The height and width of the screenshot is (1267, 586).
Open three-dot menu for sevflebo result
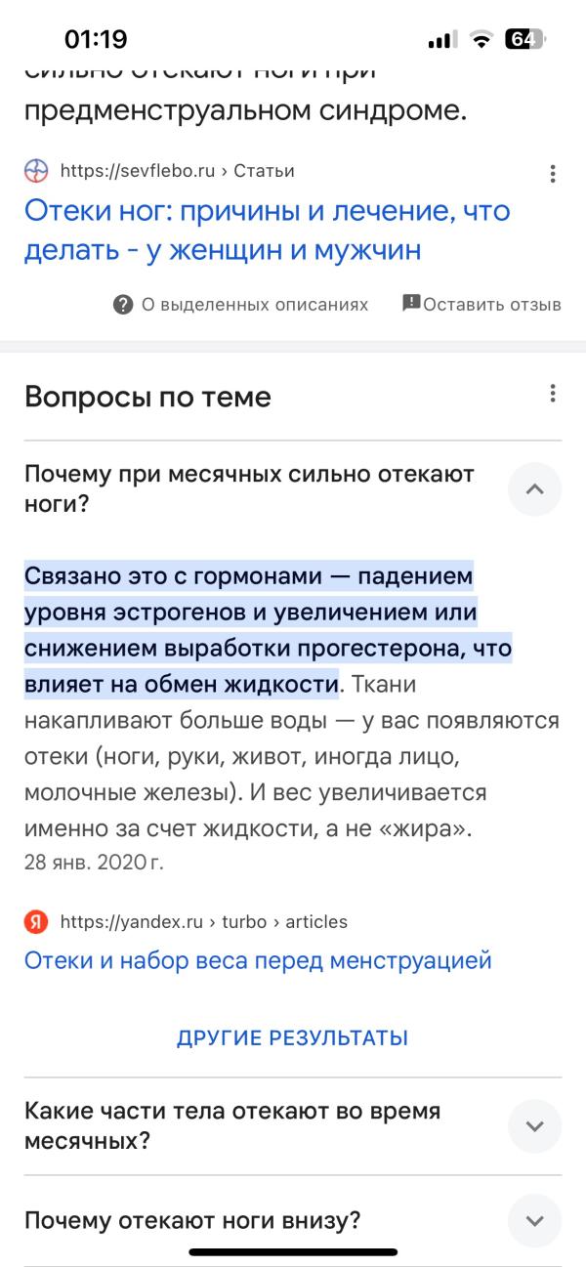[553, 174]
